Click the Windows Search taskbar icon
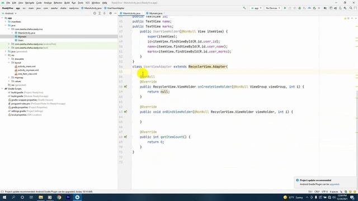Image resolution: width=358 pixels, height=201 pixels. [x=13, y=197]
